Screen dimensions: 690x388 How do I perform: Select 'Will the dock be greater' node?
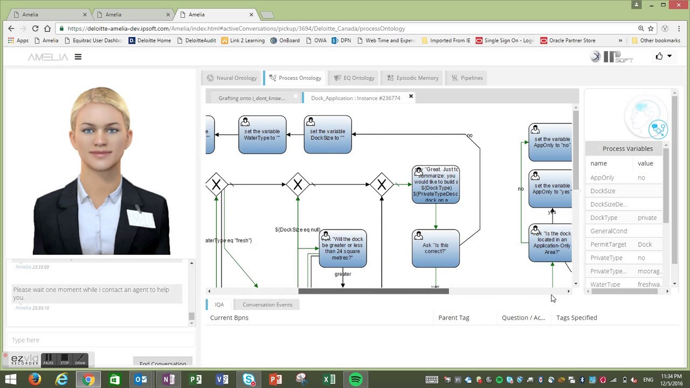click(x=343, y=248)
